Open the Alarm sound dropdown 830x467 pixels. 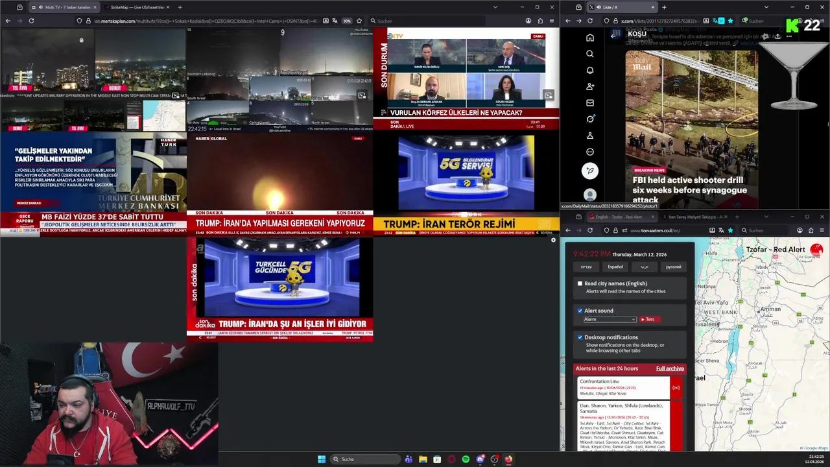coord(610,319)
